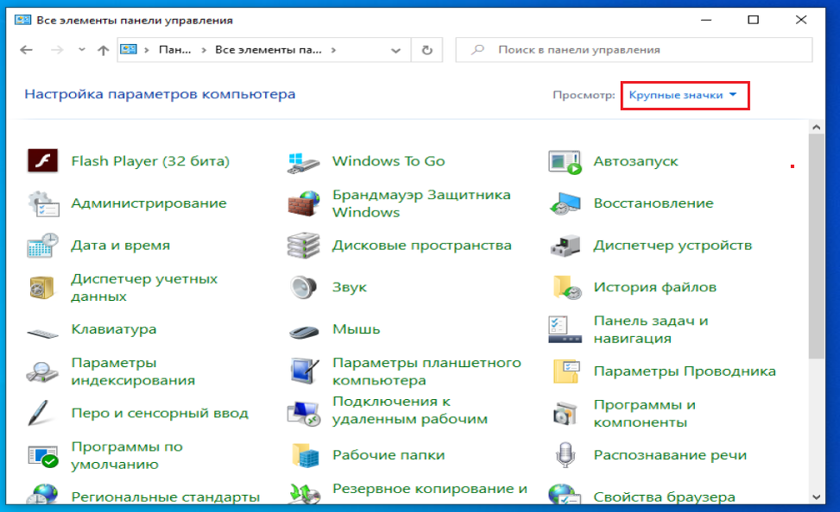Click the Рабочие папки folder icon

306,455
